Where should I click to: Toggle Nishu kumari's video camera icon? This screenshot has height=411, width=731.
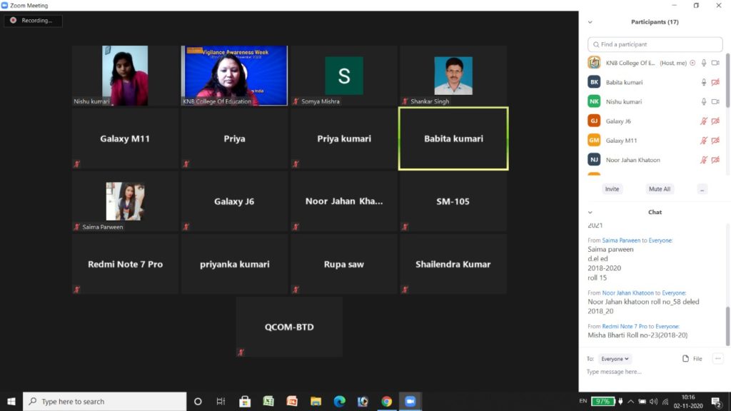(x=715, y=101)
